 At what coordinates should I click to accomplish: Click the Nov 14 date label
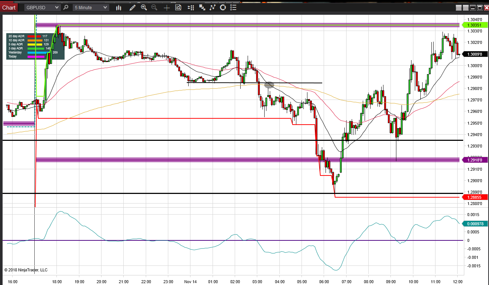pos(191,281)
